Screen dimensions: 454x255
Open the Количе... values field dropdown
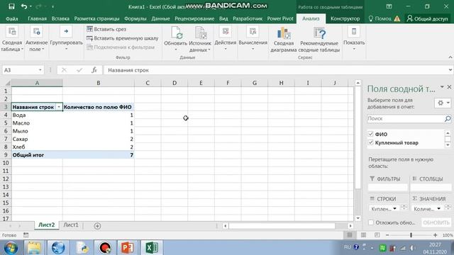(439, 208)
